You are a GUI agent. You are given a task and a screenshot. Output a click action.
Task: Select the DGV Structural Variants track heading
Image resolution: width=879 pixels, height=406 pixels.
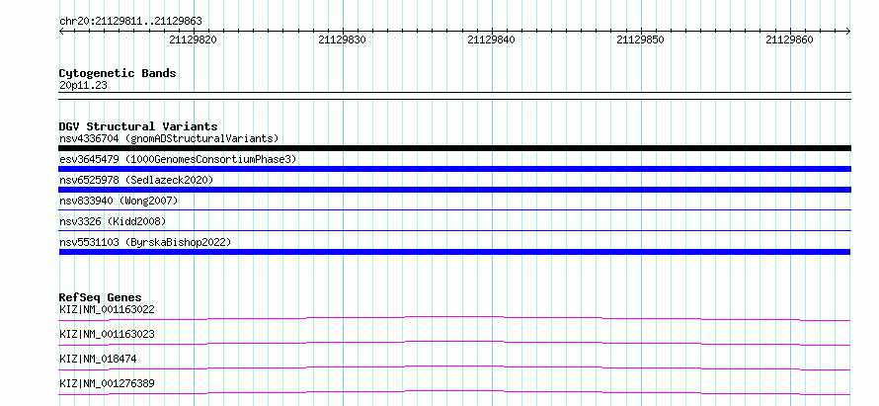point(138,126)
